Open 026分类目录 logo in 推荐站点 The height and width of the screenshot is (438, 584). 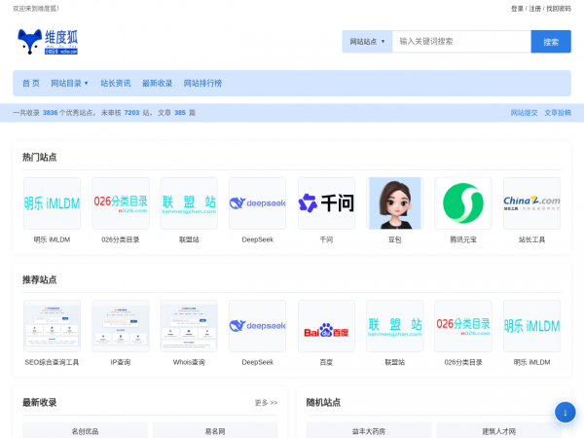(463, 326)
